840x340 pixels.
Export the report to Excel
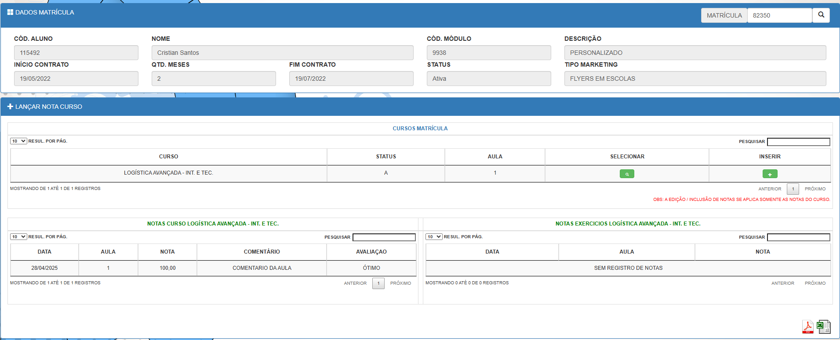pos(823,327)
